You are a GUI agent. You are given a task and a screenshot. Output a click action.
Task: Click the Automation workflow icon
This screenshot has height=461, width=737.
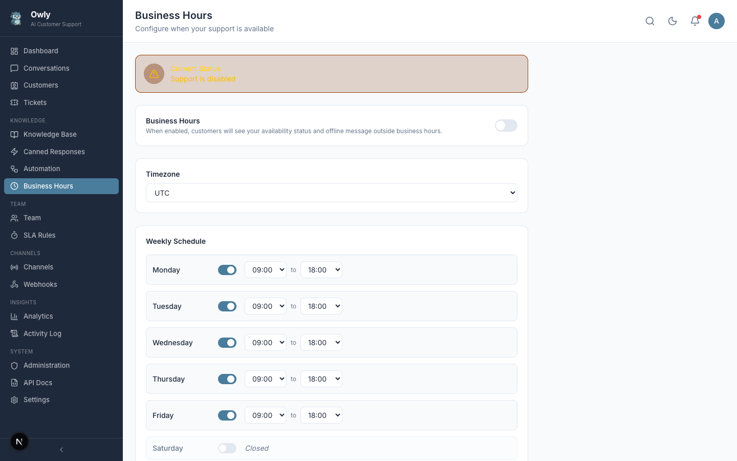point(14,169)
